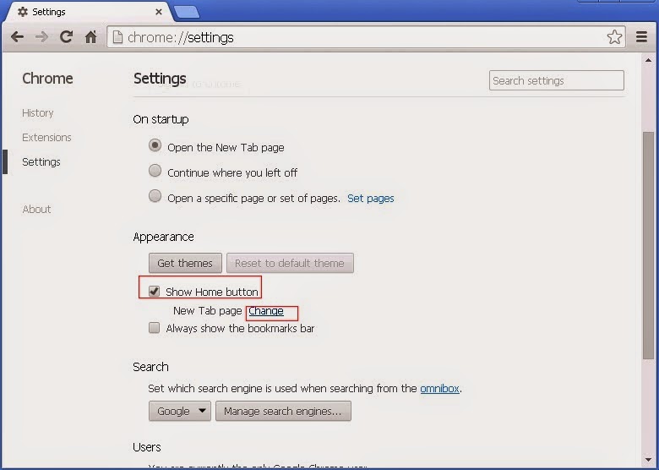This screenshot has width=659, height=470.
Task: Click Reset to default theme button
Action: pyautogui.click(x=290, y=263)
